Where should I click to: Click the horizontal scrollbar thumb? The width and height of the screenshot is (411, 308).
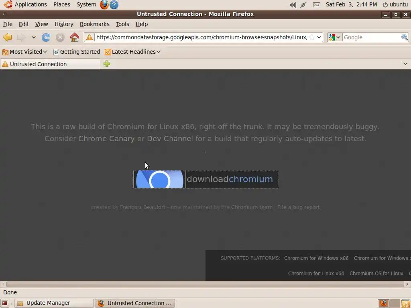205,284
